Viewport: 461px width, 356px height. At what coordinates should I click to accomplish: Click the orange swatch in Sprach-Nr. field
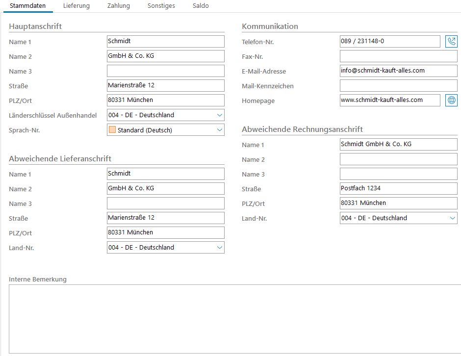112,130
